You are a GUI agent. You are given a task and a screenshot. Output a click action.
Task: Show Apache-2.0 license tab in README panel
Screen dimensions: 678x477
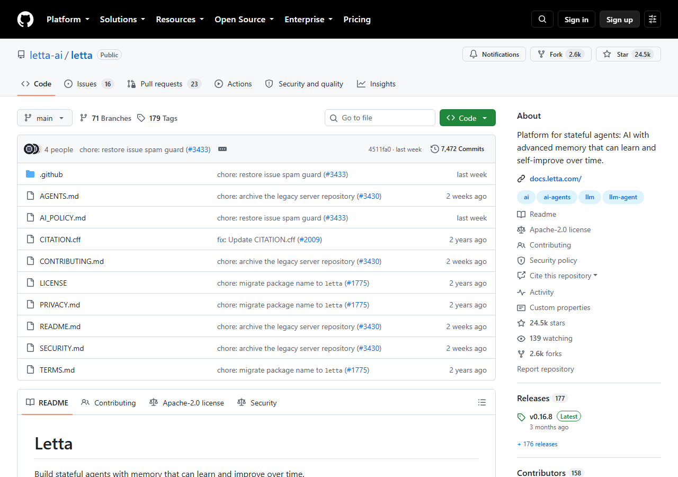point(187,403)
